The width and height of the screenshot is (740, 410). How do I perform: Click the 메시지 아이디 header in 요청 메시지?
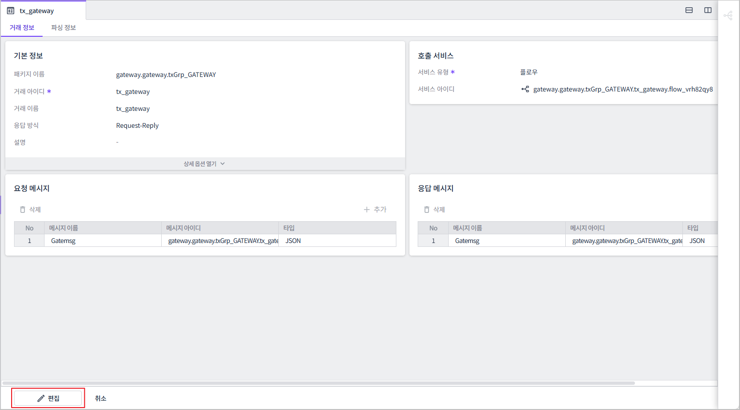pyautogui.click(x=220, y=228)
